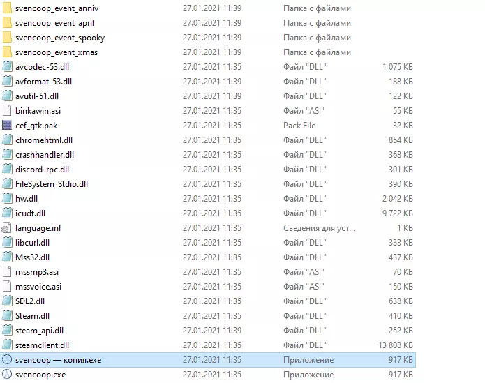Click the 32 КБ size value
485x383 pixels.
[x=403, y=125]
